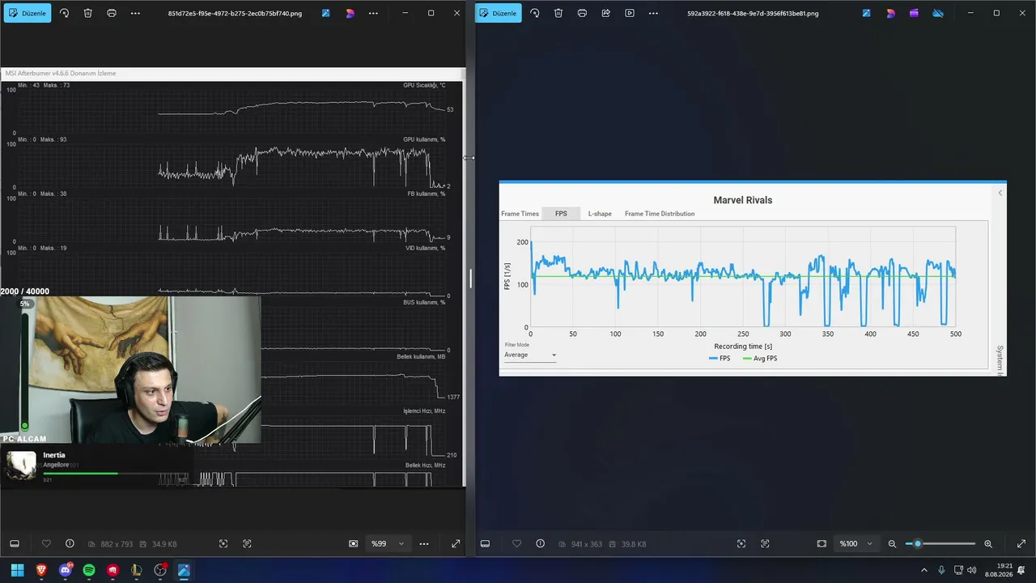Click Düzenle in the right Photos window
Image resolution: width=1036 pixels, height=583 pixels.
tap(499, 13)
